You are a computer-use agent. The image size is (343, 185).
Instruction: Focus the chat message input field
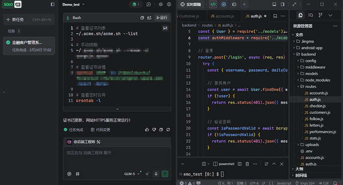(117, 158)
